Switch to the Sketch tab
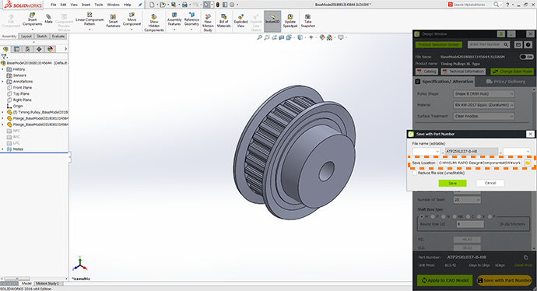 pos(42,37)
